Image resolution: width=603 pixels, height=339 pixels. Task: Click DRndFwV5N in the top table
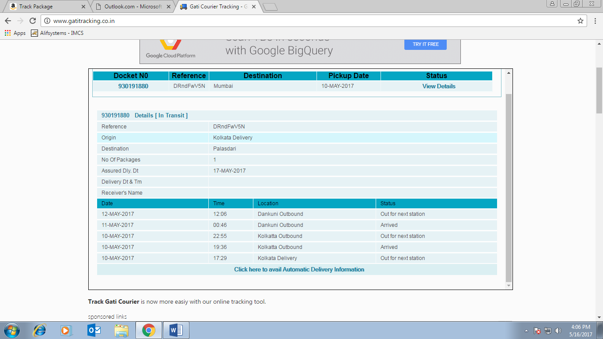(189, 86)
